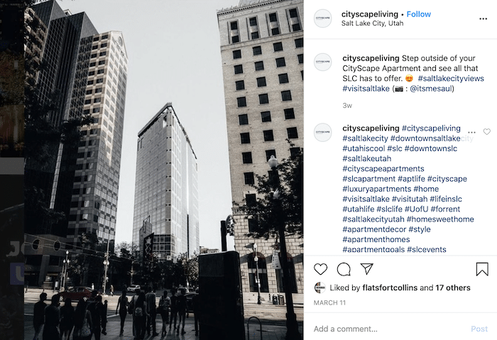Image resolution: width=497 pixels, height=340 pixels.
Task: Share the post via paper plane icon
Action: tap(367, 269)
